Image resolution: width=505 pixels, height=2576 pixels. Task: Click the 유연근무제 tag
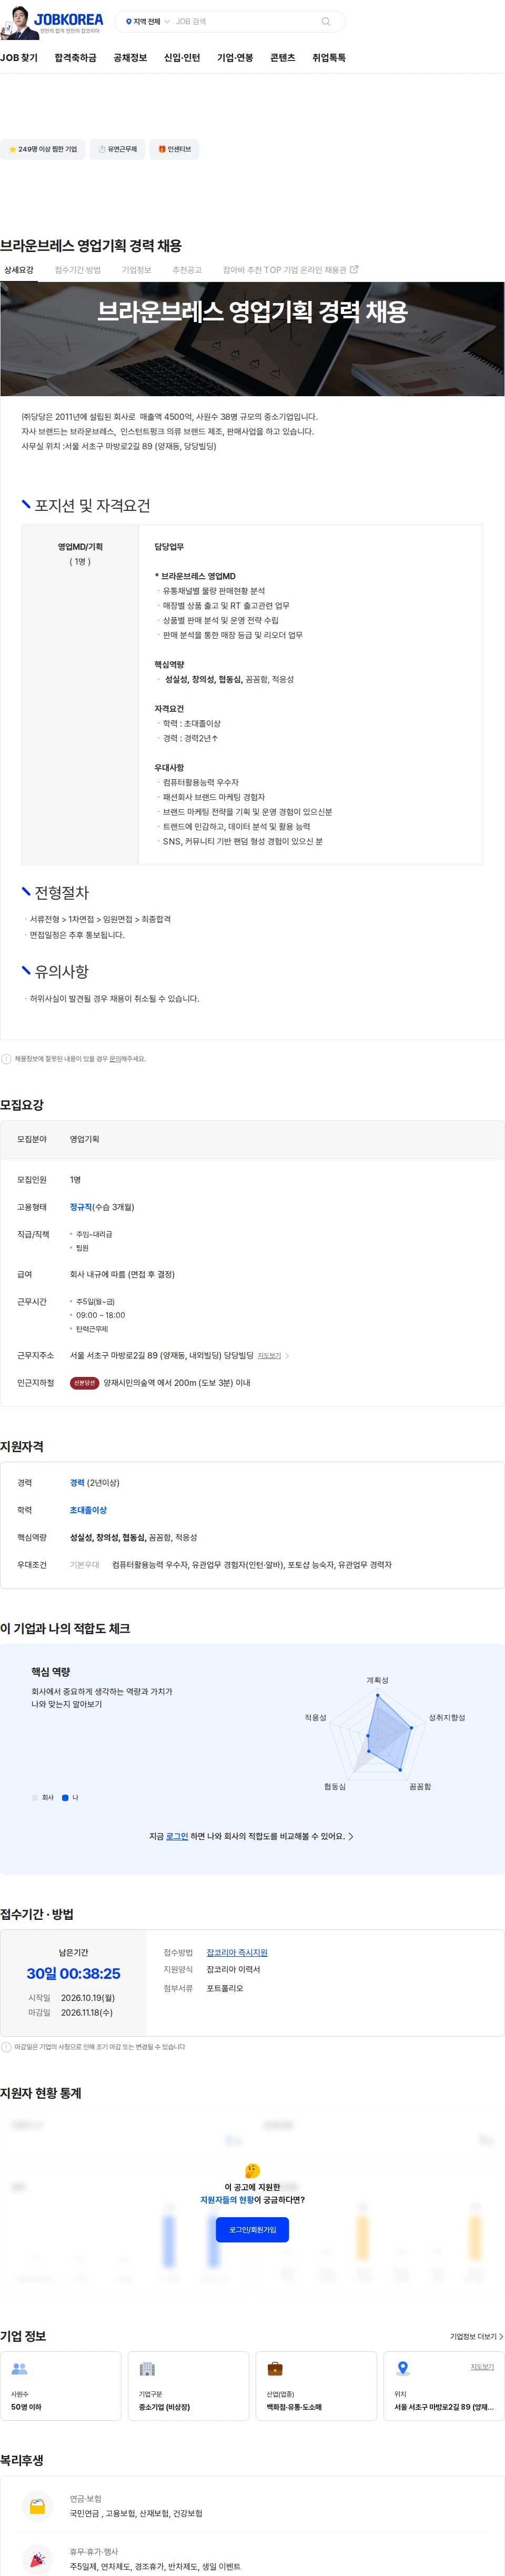pyautogui.click(x=117, y=149)
